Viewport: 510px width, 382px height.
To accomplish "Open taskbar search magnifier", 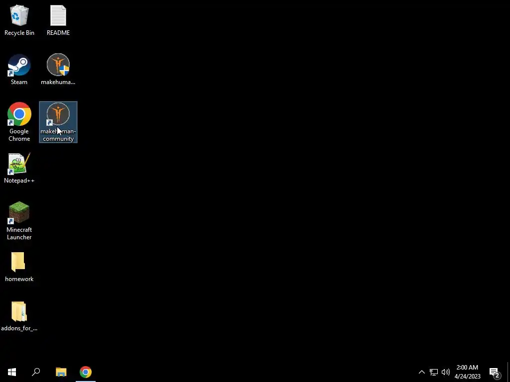I will [x=36, y=372].
